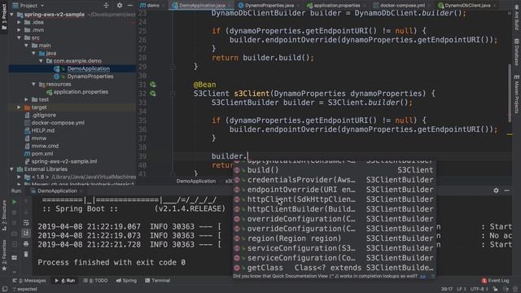
Task: Collapse the com.example.demo package
Action: pyautogui.click(x=41, y=61)
